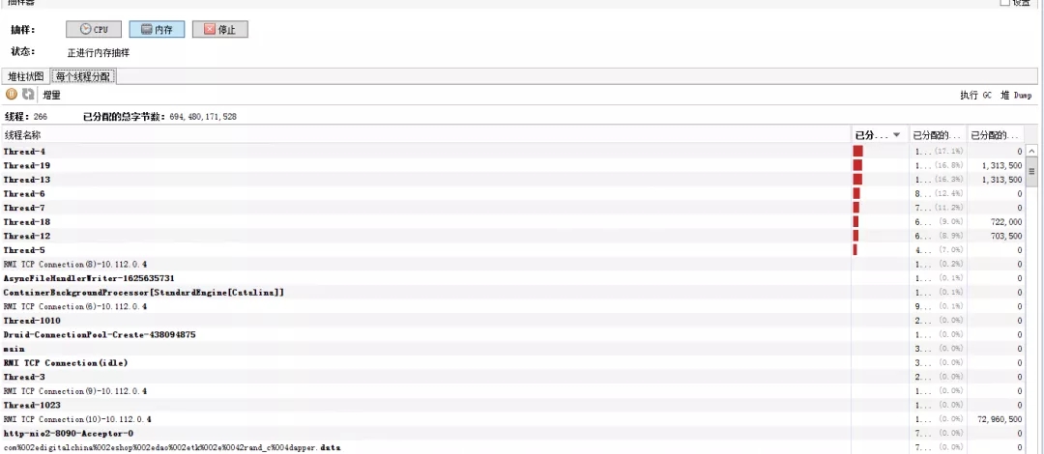Toggle the 增量 delta mode button
The height and width of the screenshot is (454, 1044).
click(51, 96)
